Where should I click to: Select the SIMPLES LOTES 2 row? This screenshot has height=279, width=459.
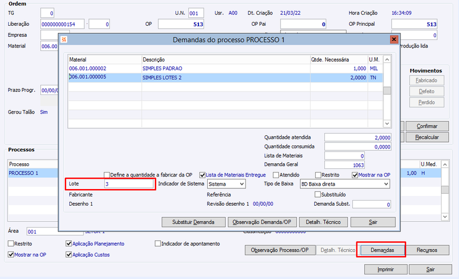[x=225, y=78]
